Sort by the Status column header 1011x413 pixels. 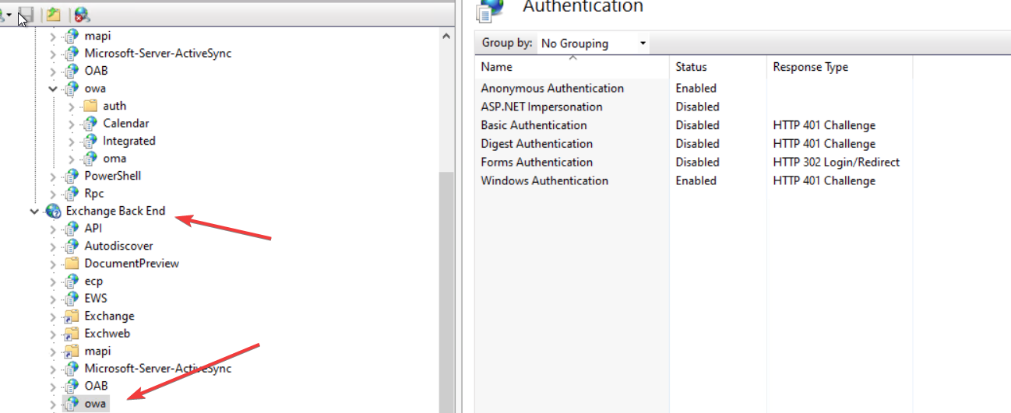coord(718,67)
